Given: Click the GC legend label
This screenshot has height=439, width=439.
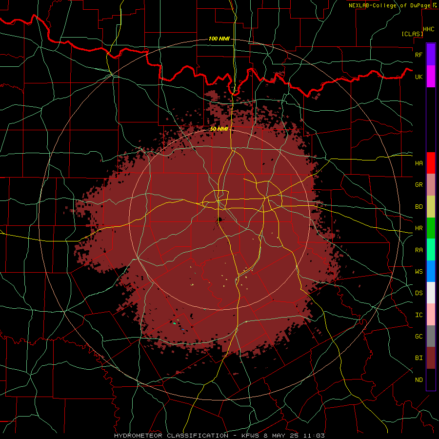Looking at the screenshot, I should click(419, 337).
